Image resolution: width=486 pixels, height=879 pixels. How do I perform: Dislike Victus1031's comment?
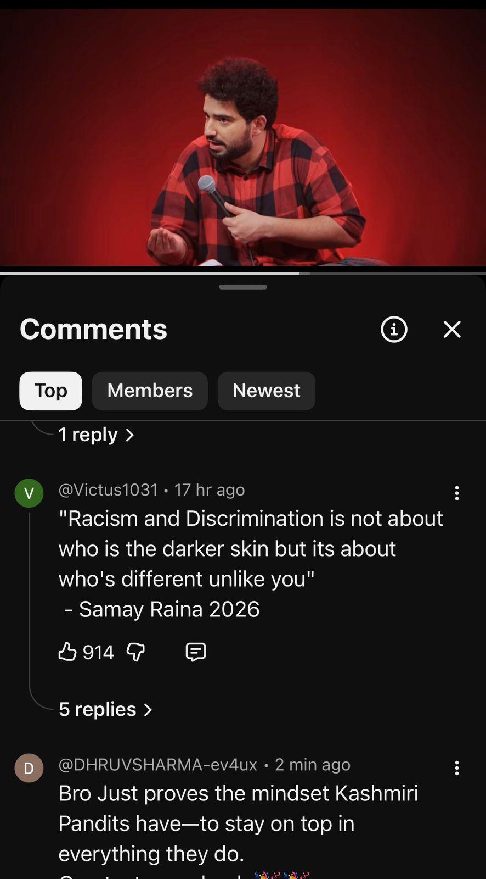(x=135, y=652)
